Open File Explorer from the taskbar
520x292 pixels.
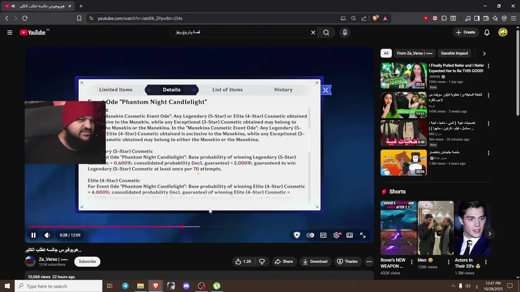pos(141,286)
